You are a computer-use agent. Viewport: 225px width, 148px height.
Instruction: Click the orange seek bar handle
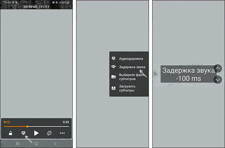27,126
